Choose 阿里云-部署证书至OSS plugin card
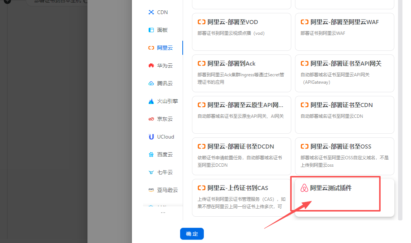The height and width of the screenshot is (243, 411). [x=344, y=156]
